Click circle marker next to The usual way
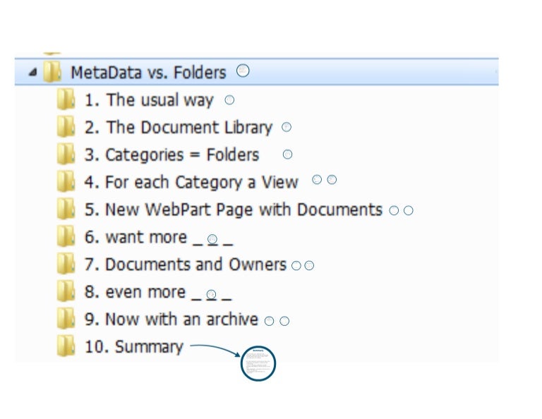The width and height of the screenshot is (542, 419). [229, 100]
